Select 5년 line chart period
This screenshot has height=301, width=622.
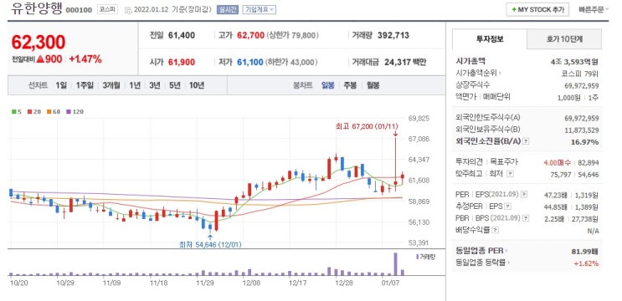pos(174,85)
